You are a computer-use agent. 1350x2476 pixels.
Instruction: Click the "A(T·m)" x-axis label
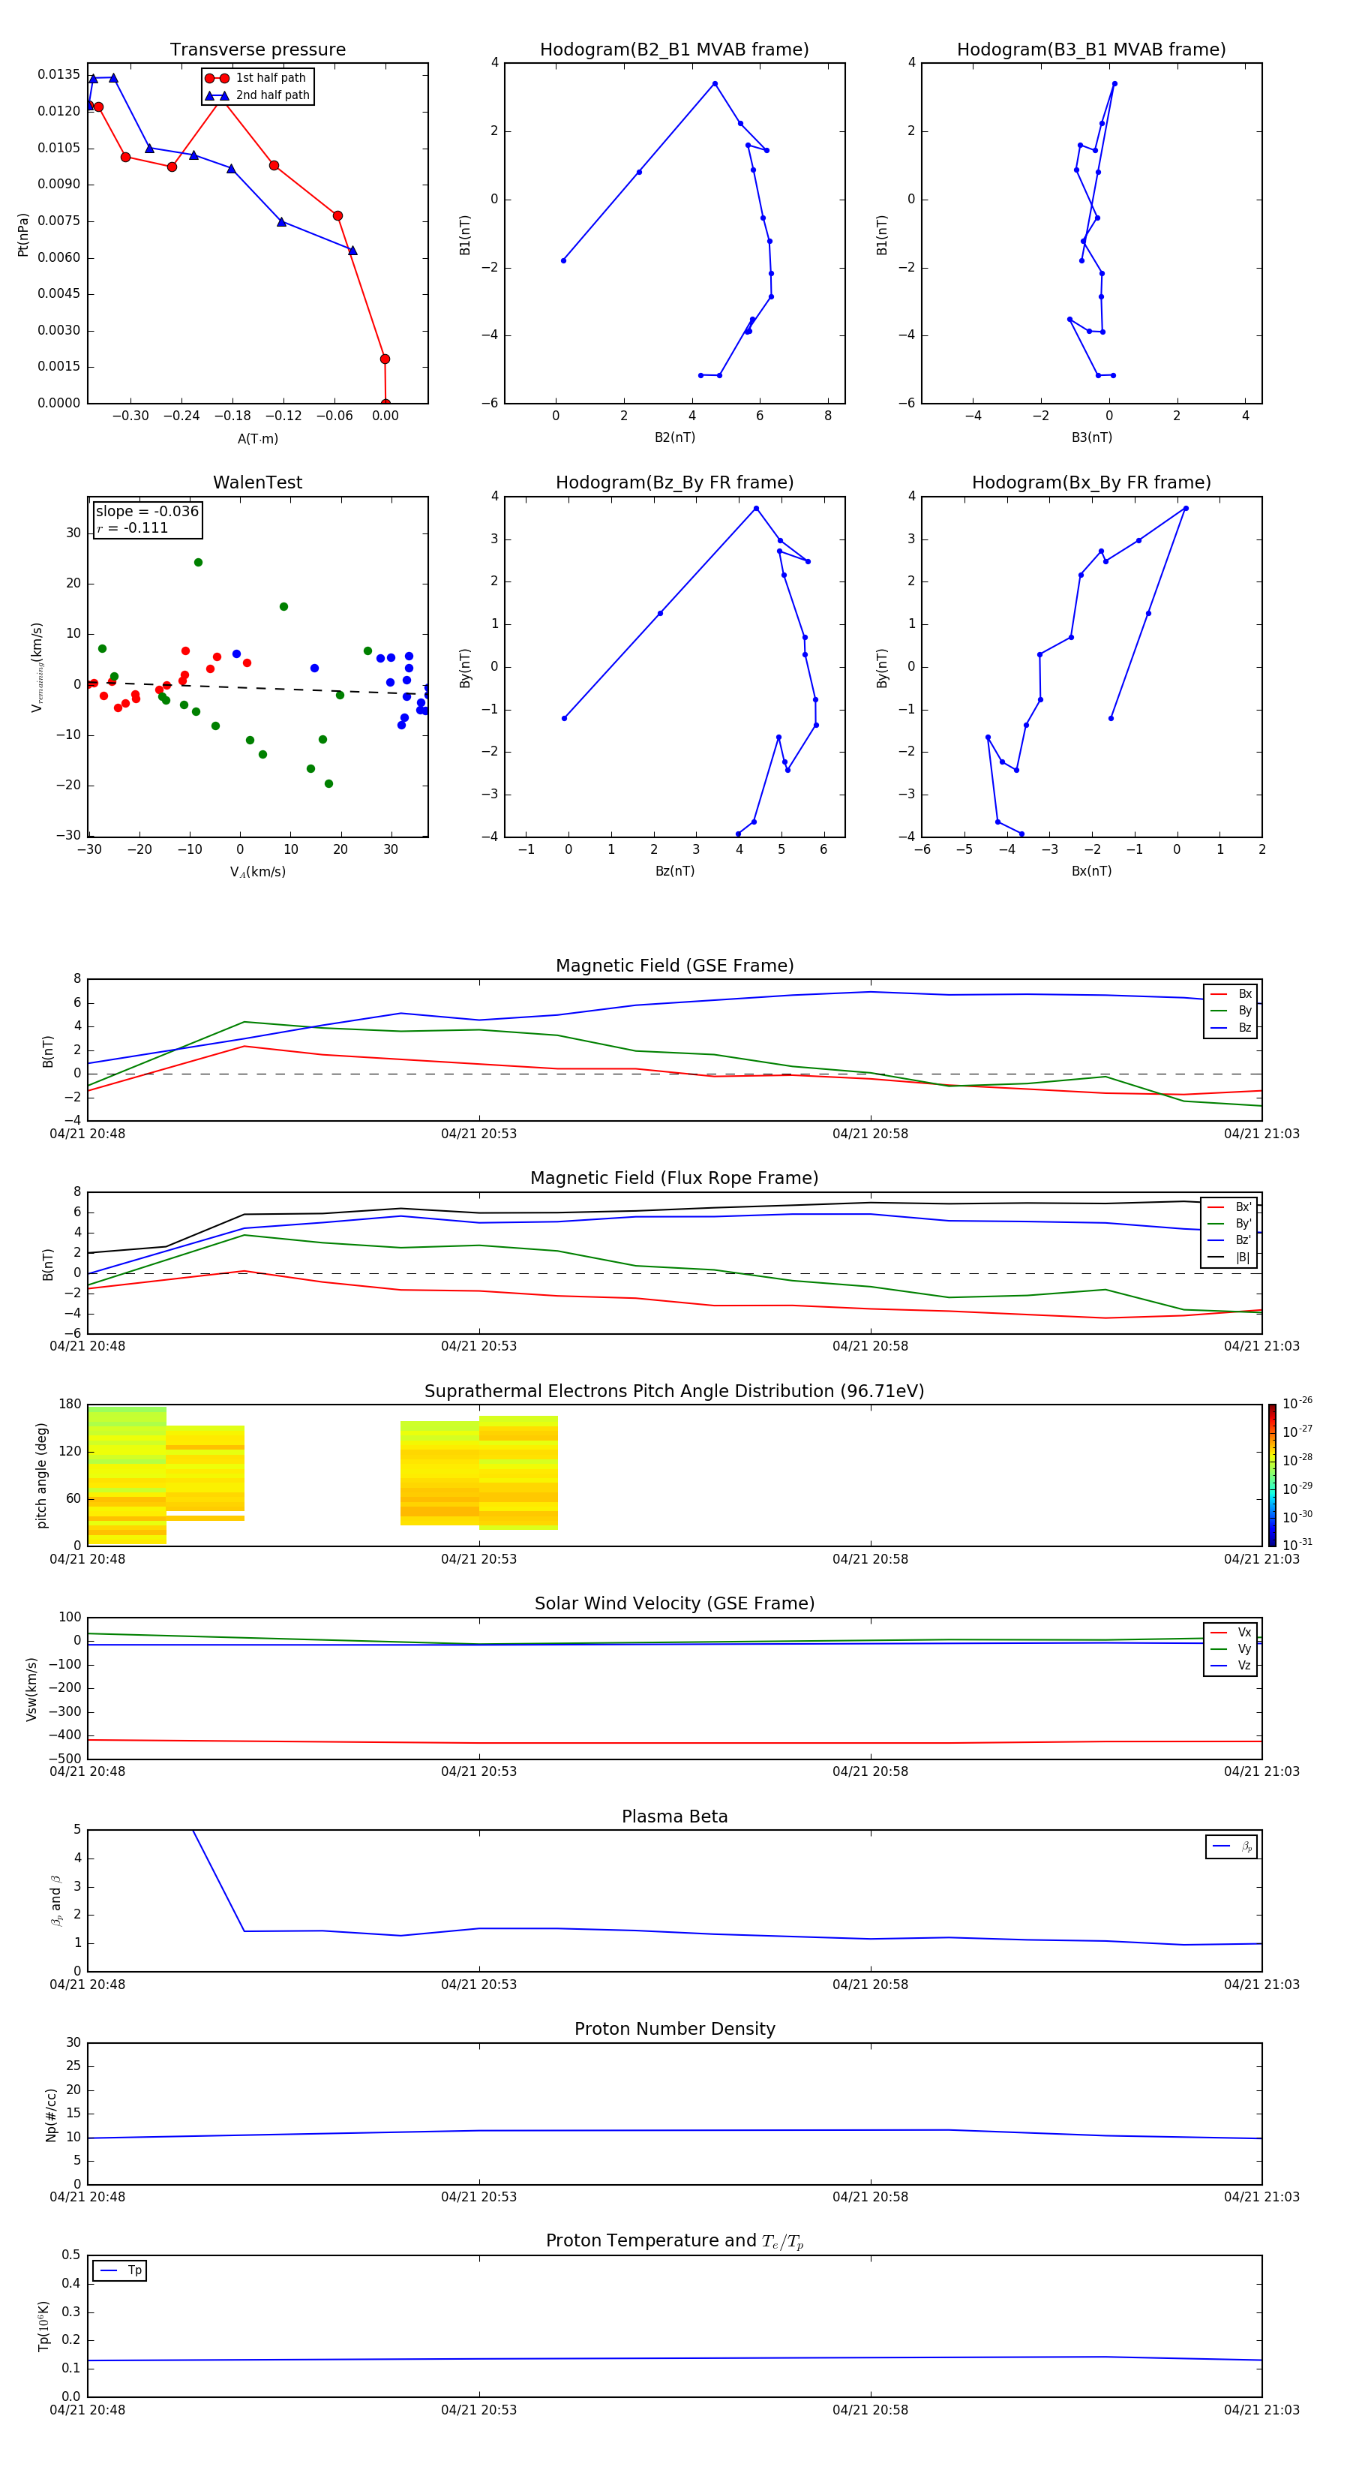[257, 438]
